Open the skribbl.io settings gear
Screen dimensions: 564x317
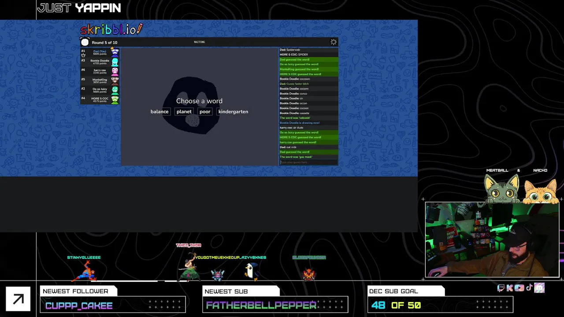click(x=334, y=42)
